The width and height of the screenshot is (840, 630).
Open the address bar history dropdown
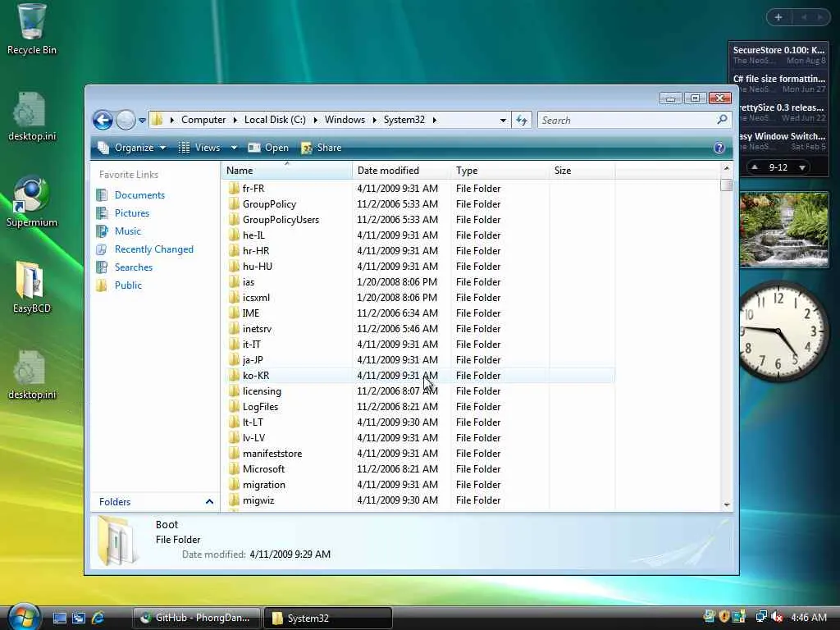[503, 120]
